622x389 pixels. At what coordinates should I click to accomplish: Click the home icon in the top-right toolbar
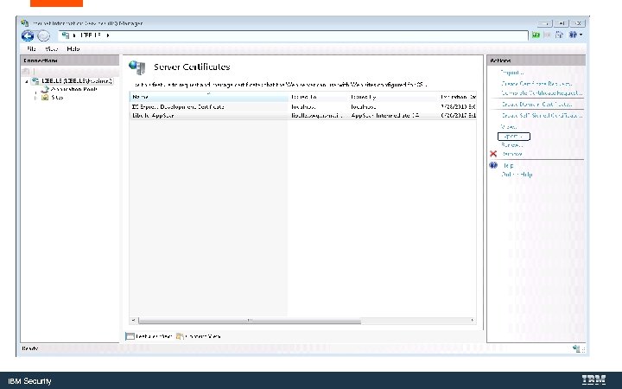coord(559,35)
